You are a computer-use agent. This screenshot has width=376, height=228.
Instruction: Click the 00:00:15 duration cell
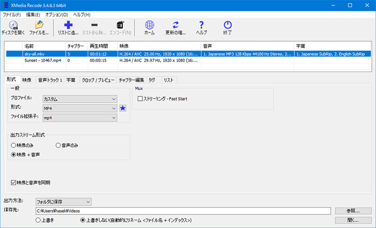(x=103, y=60)
